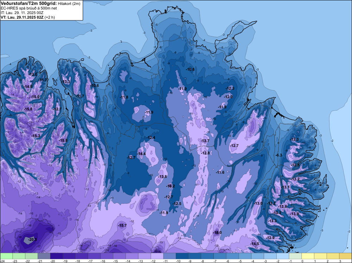
Task: Click the -12.4 temperature label
Action: coord(151,137)
